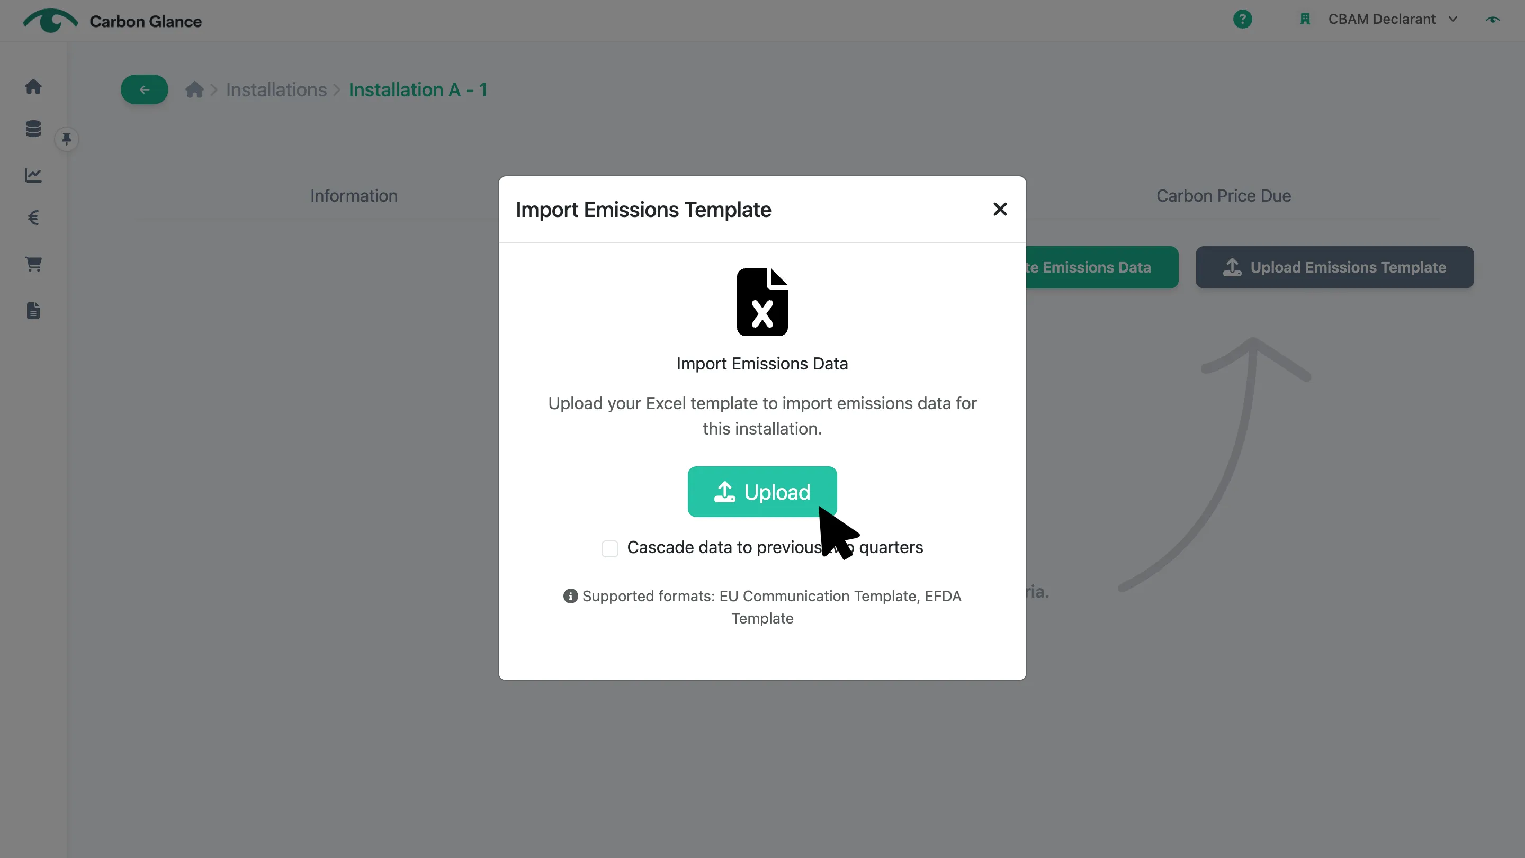Switch to the Information tab
1525x858 pixels.
coord(353,195)
